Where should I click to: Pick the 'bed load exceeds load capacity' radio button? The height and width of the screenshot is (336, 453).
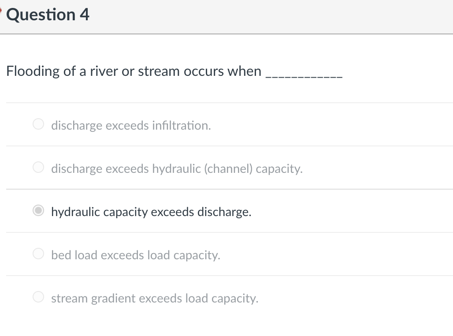39,254
